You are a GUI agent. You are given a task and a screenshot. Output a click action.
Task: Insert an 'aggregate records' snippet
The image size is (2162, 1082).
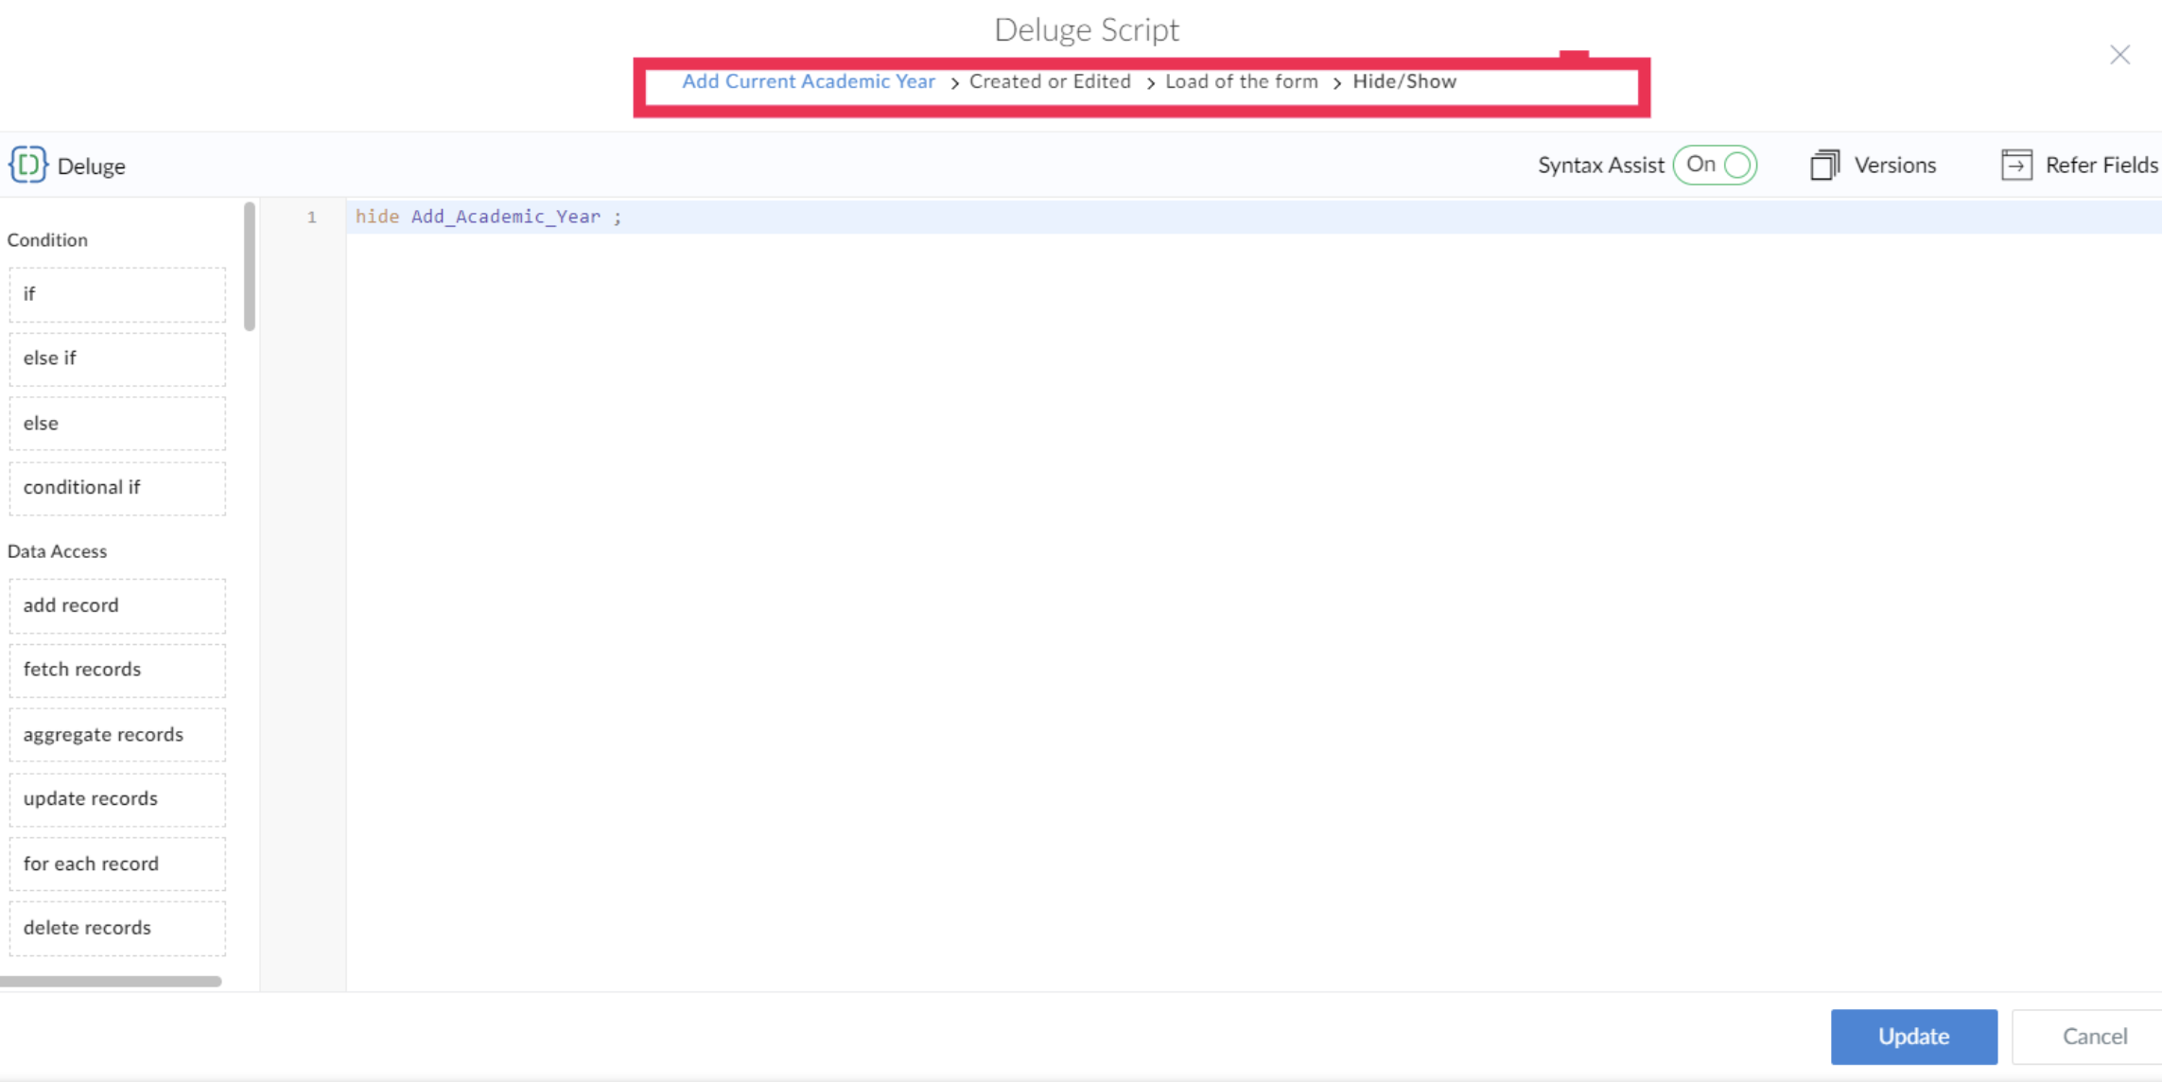[x=116, y=734]
